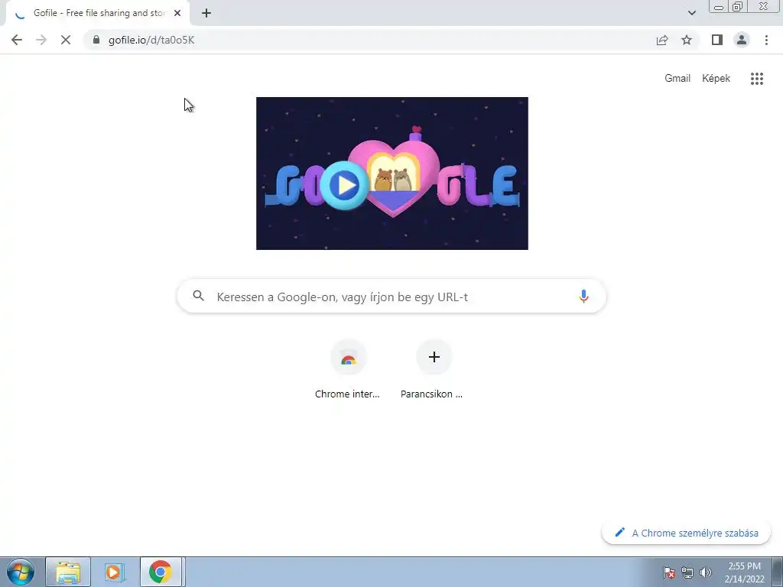Viewport: 783px width, 587px height.
Task: Start voice search with microphone icon
Action: pos(583,296)
